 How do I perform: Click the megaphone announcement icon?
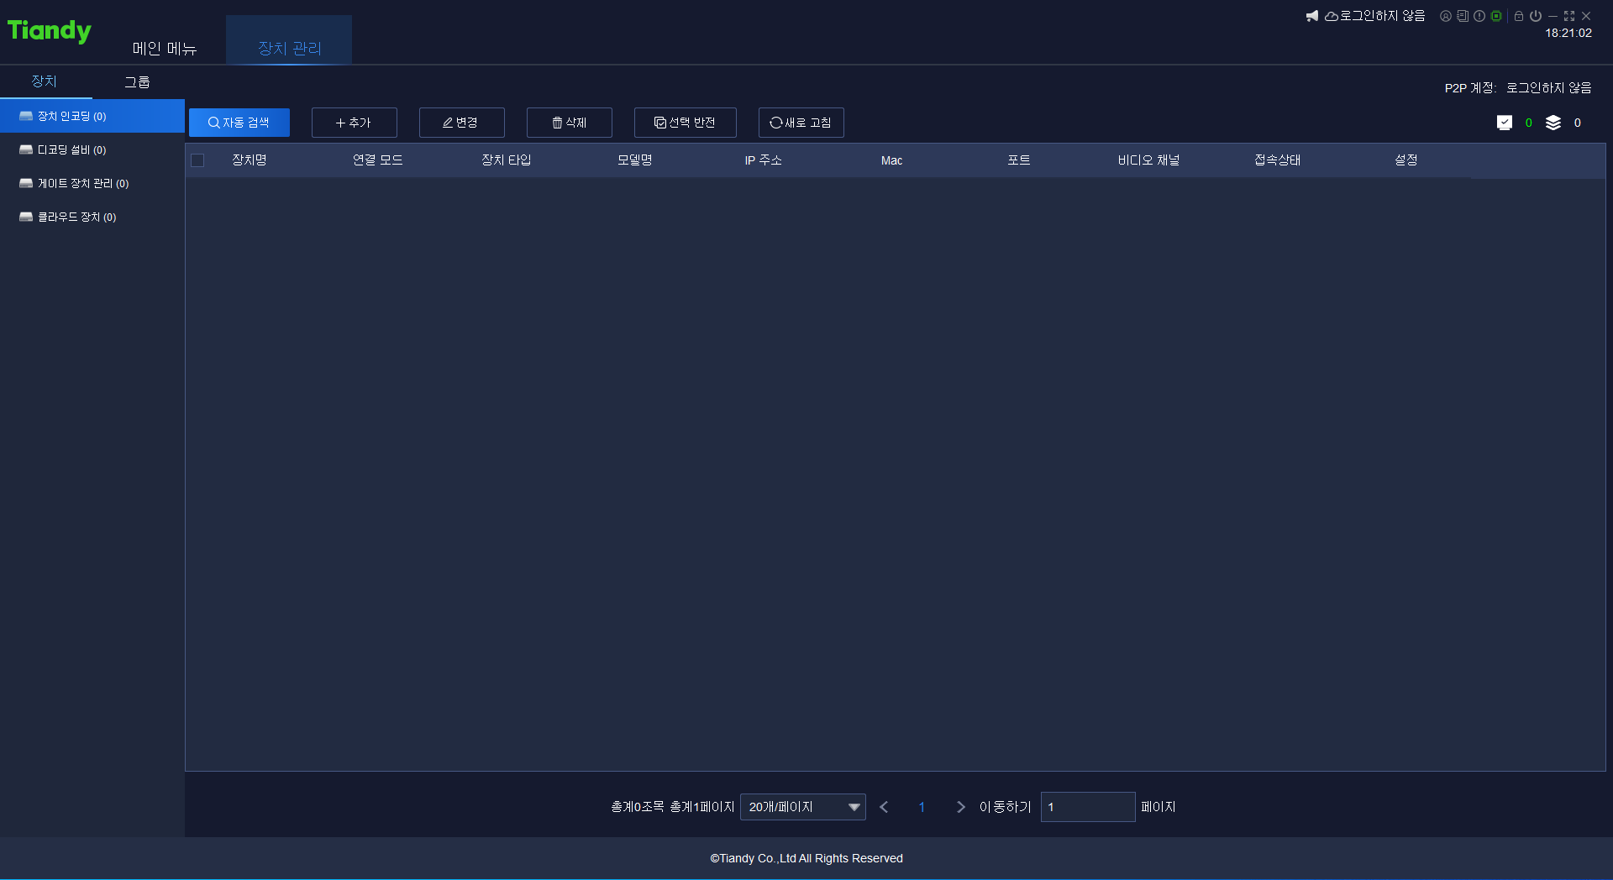pos(1311,16)
